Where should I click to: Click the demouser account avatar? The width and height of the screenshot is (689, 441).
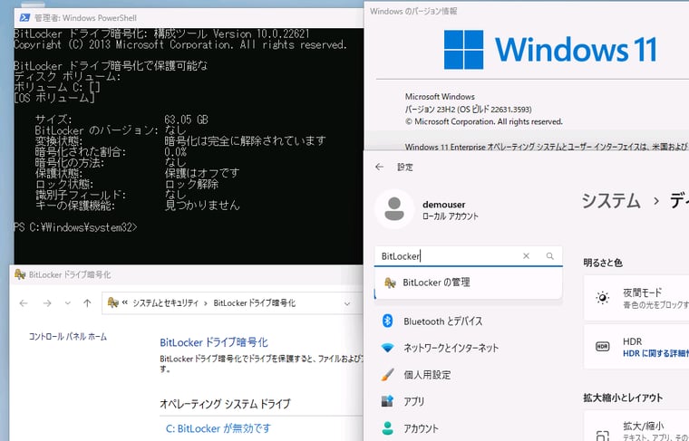click(x=394, y=209)
